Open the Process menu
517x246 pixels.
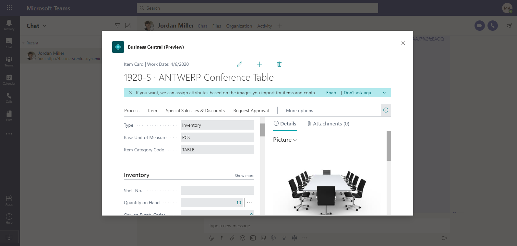pyautogui.click(x=132, y=111)
